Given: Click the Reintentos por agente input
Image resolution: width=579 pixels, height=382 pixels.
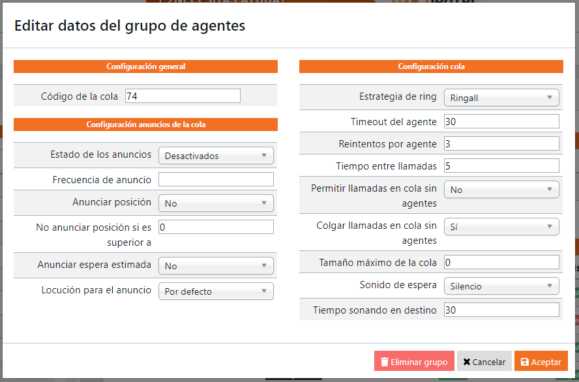Looking at the screenshot, I should click(501, 143).
